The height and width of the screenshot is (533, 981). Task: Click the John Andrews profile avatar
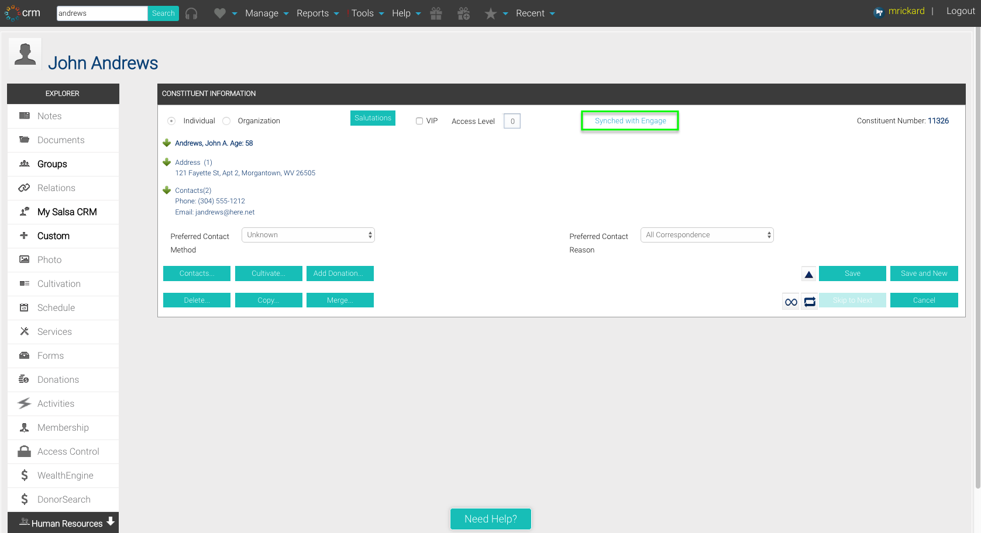click(25, 54)
